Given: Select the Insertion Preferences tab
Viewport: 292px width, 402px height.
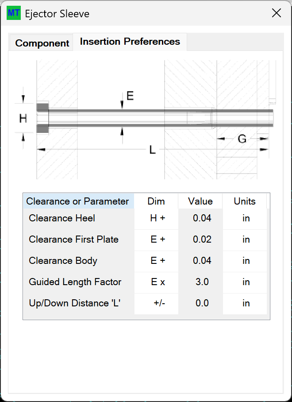Looking at the screenshot, I should pyautogui.click(x=130, y=42).
